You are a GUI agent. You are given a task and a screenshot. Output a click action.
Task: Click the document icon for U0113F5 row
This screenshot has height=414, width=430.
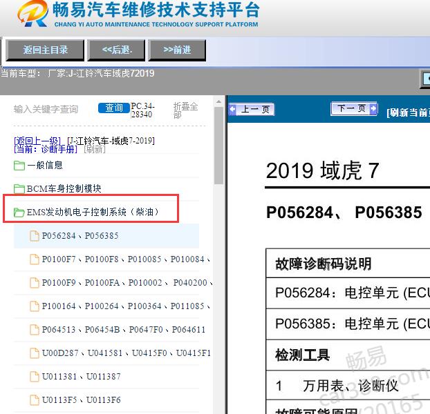pyautogui.click(x=35, y=400)
